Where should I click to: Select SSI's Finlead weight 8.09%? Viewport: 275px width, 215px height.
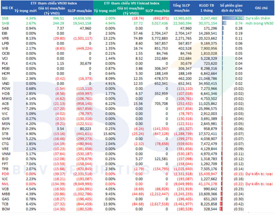tap(110, 78)
